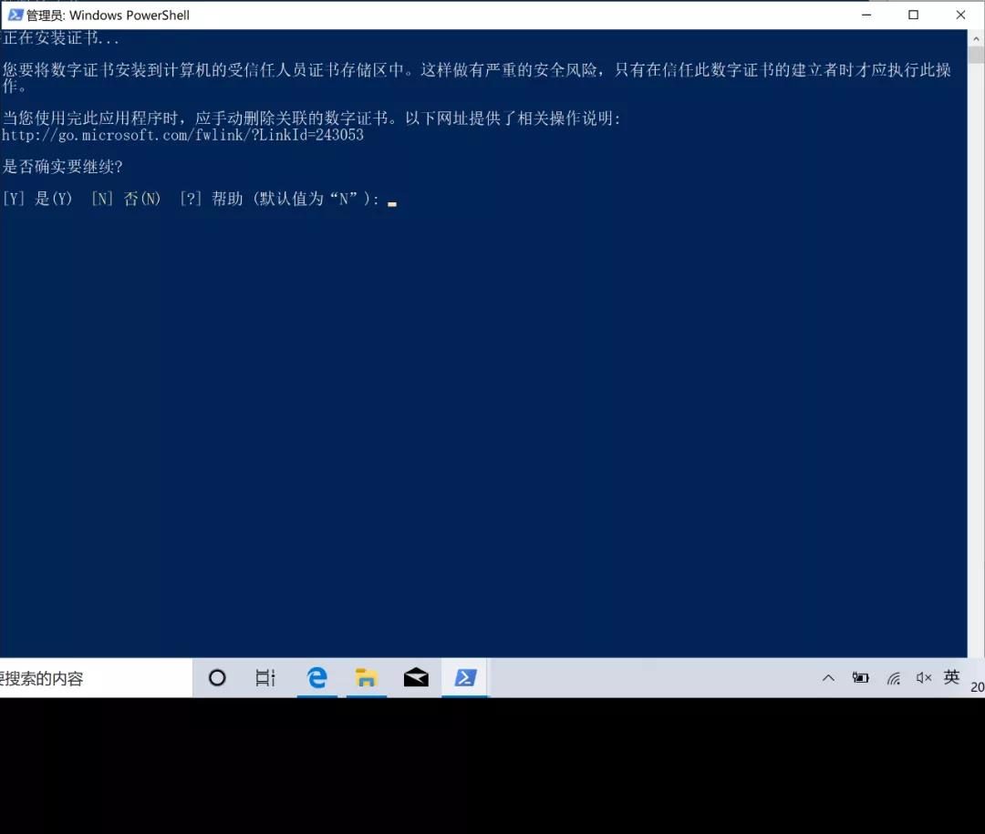Maximize the PowerShell window
The width and height of the screenshot is (985, 834).
pos(914,15)
